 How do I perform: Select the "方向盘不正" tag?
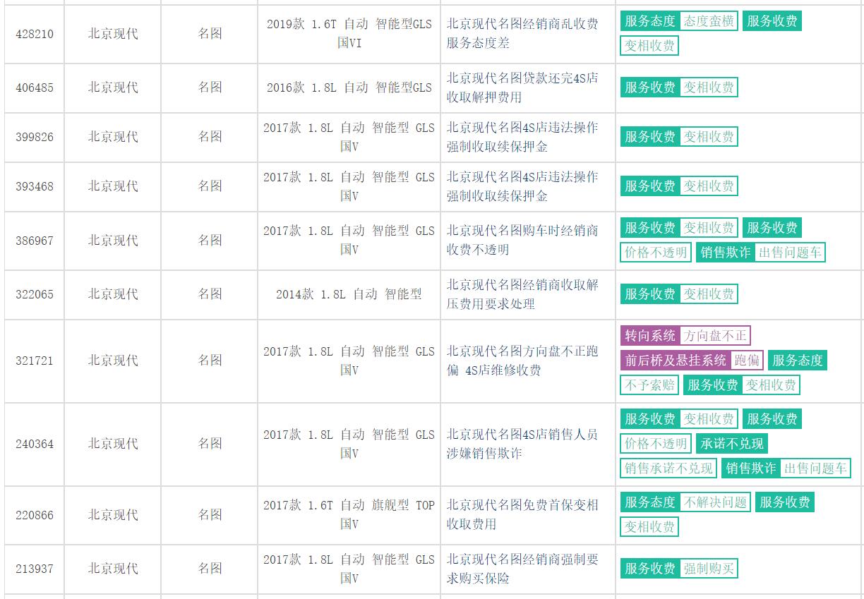click(x=715, y=336)
